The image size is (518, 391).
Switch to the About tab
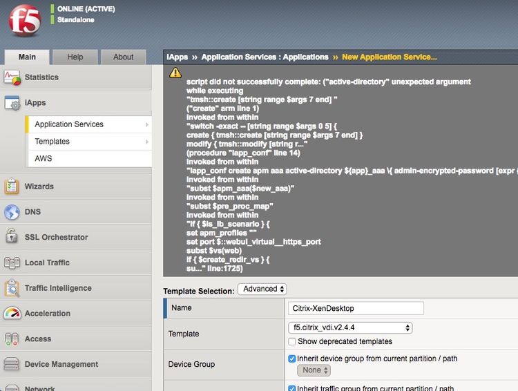pos(123,57)
